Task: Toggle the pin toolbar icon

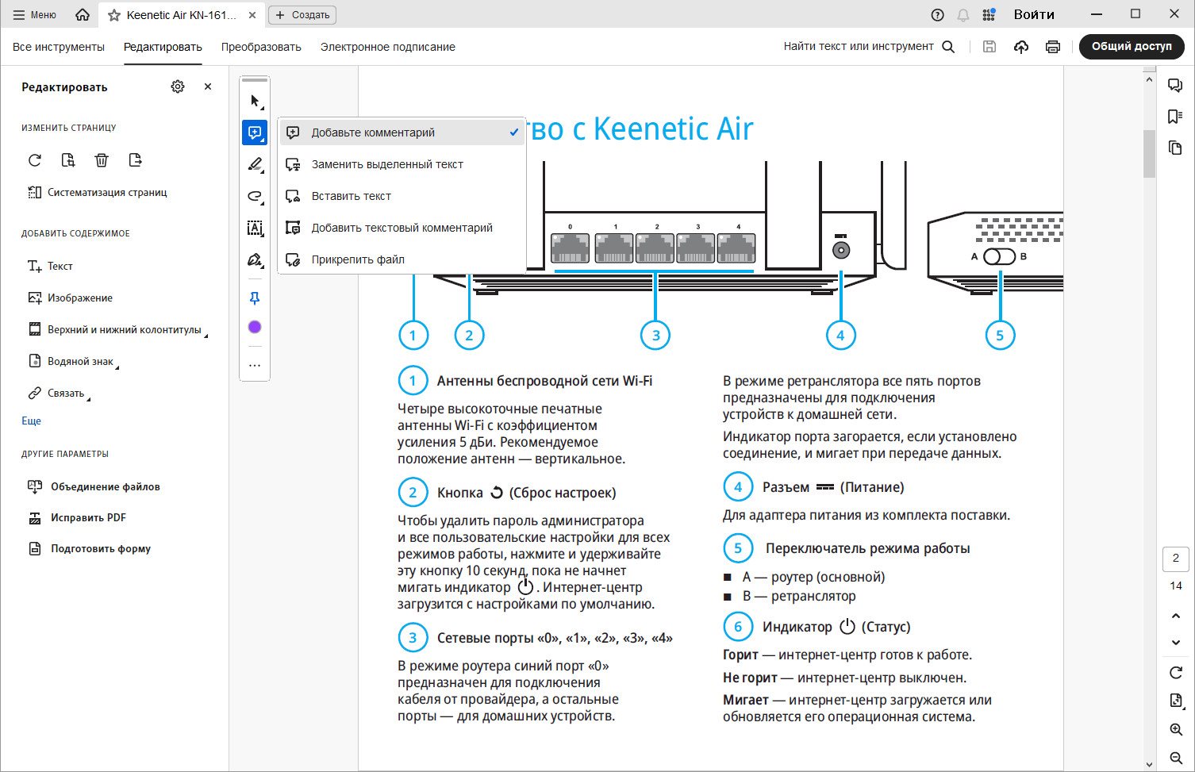Action: [255, 298]
